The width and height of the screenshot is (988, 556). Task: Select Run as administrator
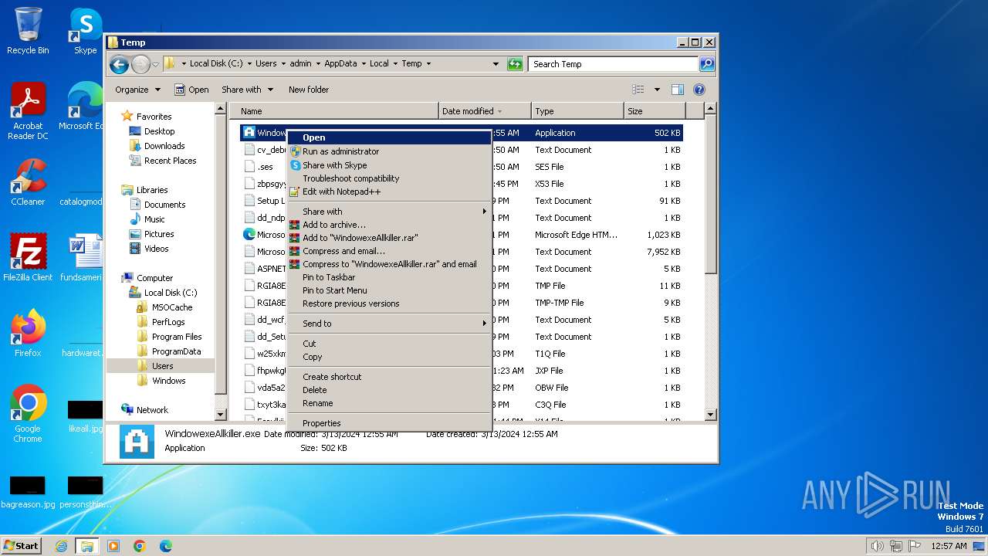tap(389, 151)
